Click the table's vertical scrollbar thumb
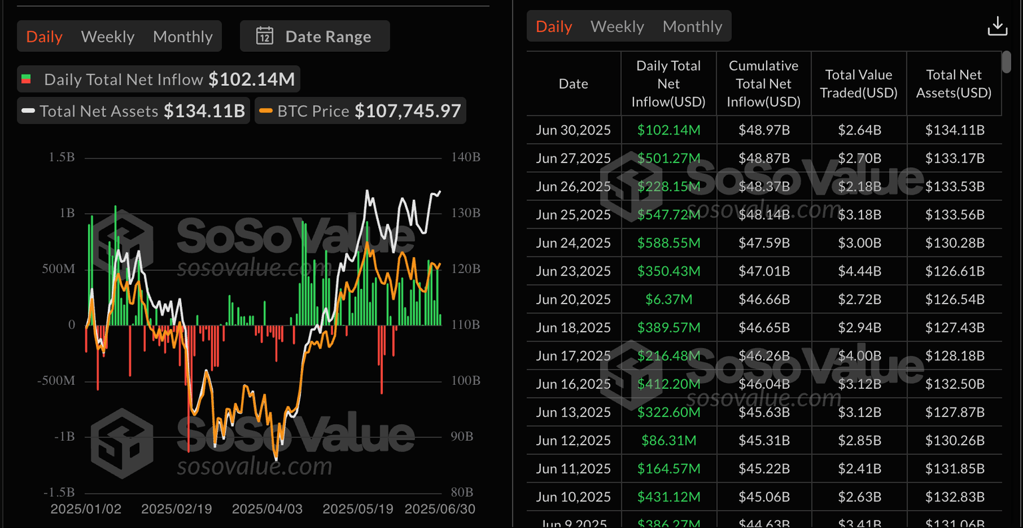 1006,62
